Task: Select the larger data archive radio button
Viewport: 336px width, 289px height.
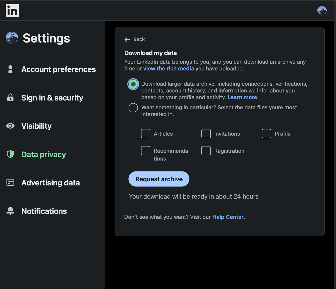Action: coord(133,84)
